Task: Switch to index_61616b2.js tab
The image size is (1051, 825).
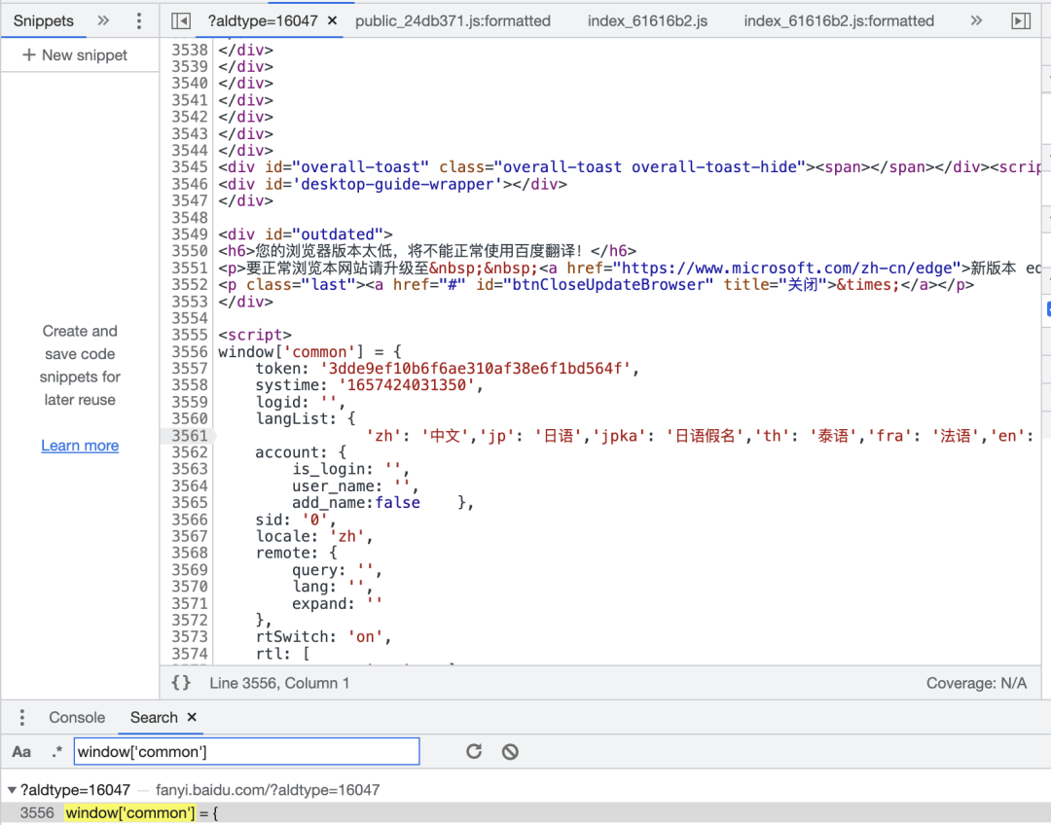Action: (x=647, y=20)
